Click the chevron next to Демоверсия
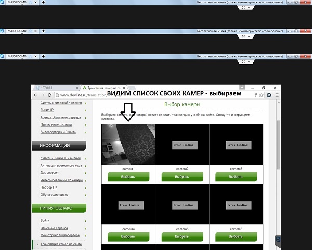The height and width of the screenshot is (250, 312). coord(86,173)
